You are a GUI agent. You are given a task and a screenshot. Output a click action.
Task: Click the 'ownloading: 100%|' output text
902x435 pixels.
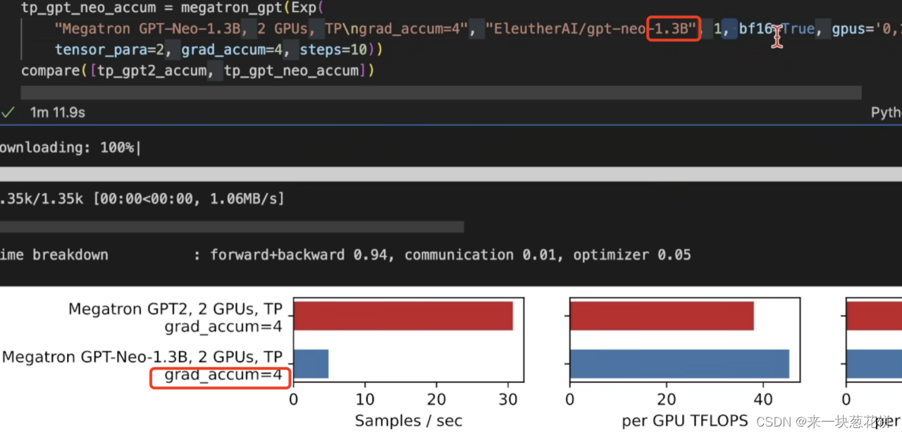(70, 147)
